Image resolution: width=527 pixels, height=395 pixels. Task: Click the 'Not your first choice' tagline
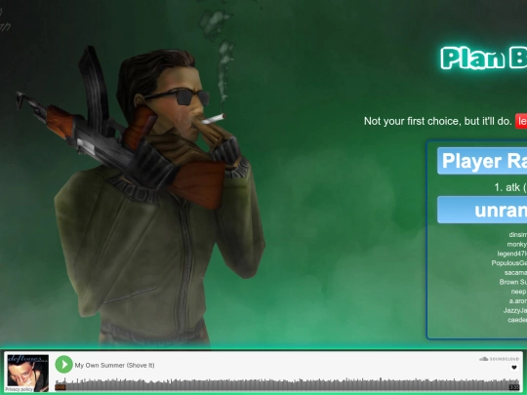coord(437,121)
